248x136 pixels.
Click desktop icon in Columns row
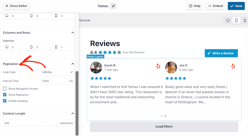pos(7,47)
